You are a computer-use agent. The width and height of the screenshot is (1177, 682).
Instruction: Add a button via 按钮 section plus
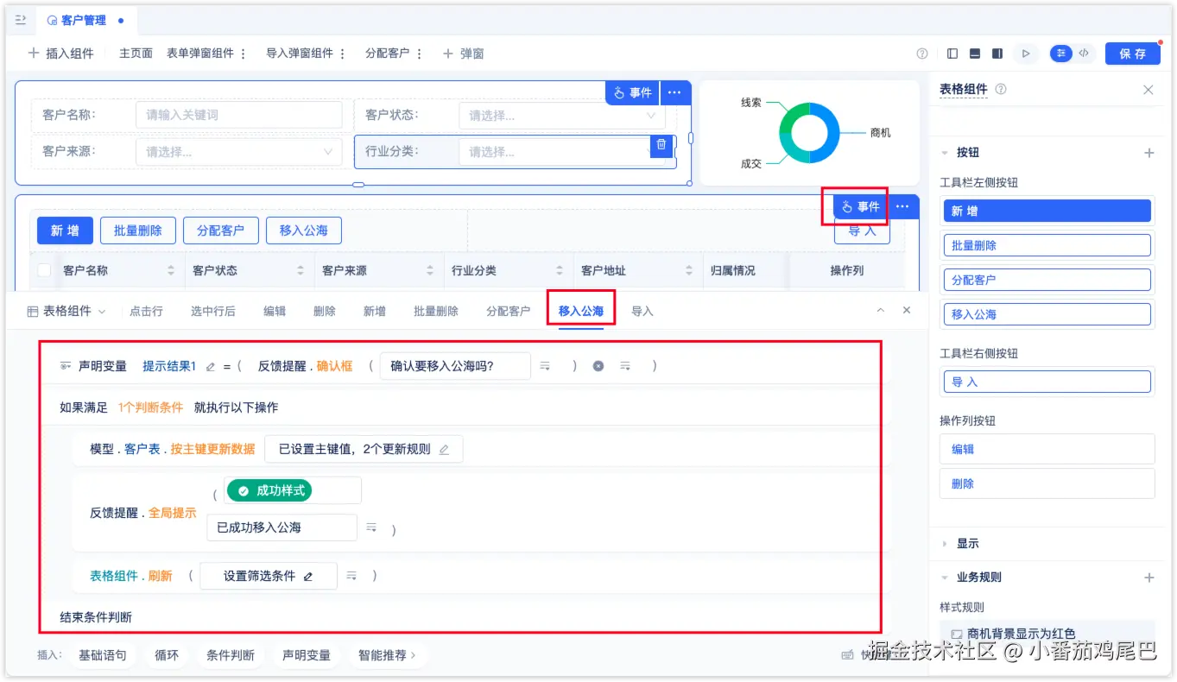click(1149, 153)
